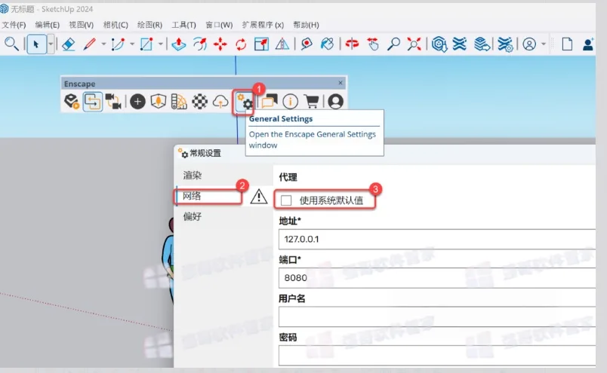Open Enscape Feedback chat icon
Image resolution: width=607 pixels, height=373 pixels.
(269, 102)
